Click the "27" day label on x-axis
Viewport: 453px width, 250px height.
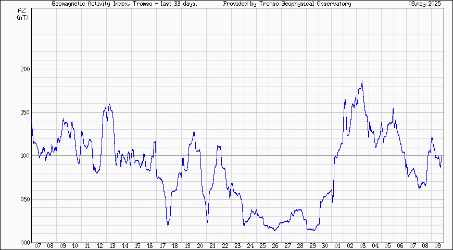click(x=287, y=246)
